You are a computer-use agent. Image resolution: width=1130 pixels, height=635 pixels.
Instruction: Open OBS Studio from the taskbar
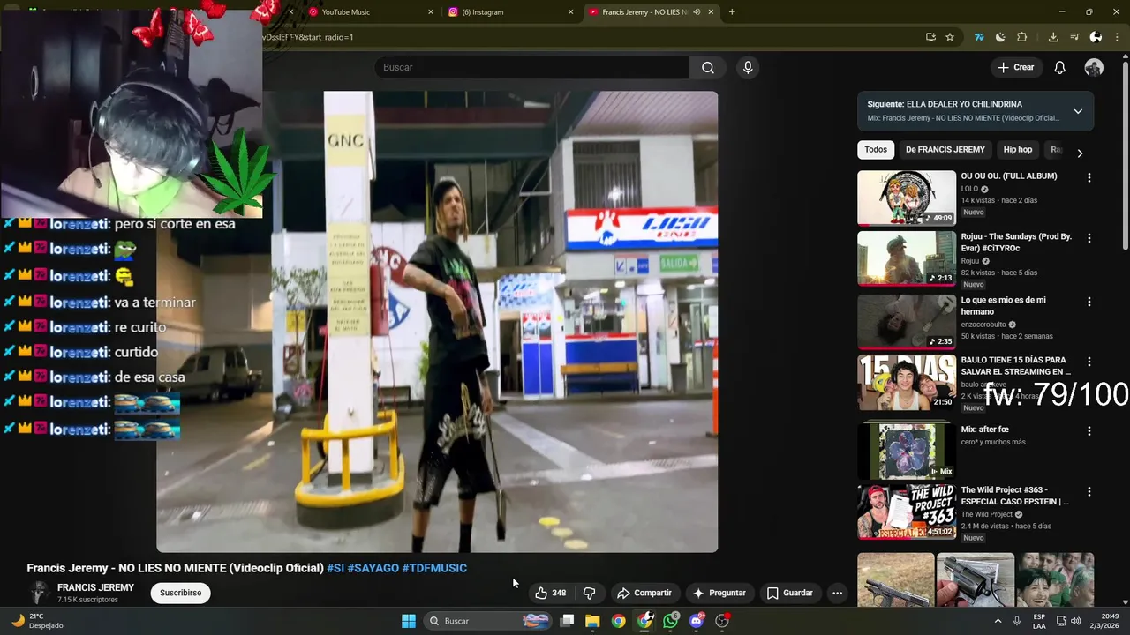pyautogui.click(x=722, y=621)
